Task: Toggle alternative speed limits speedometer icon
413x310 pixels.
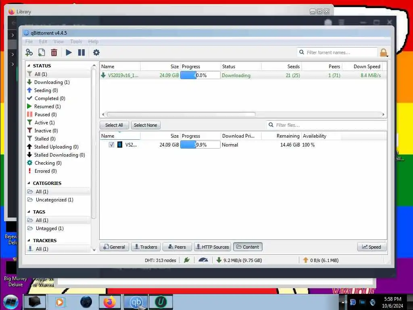Action: point(203,260)
